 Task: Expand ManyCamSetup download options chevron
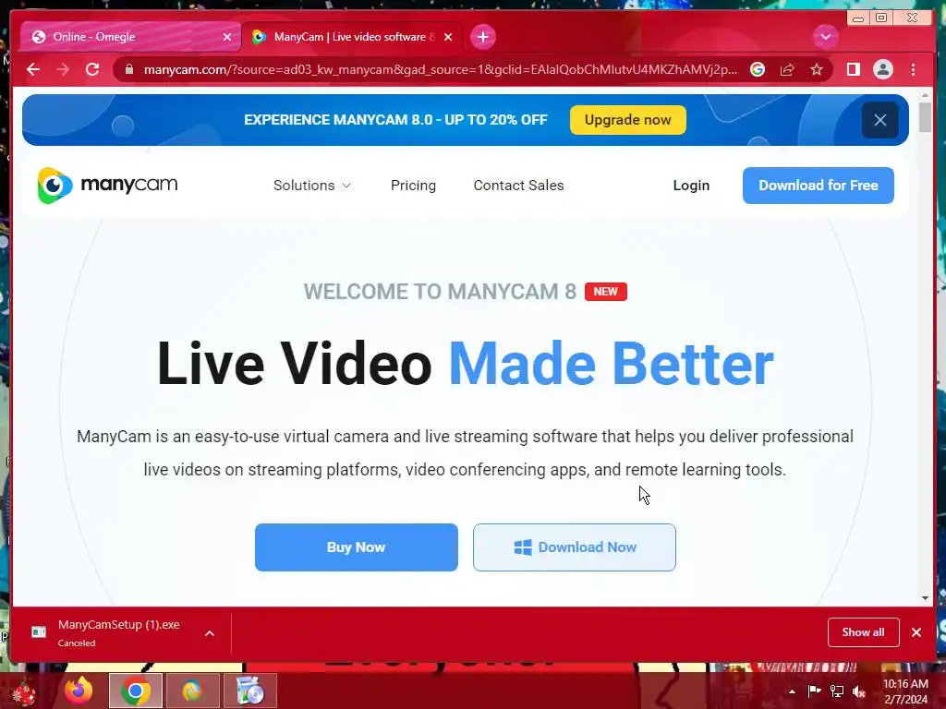[210, 633]
